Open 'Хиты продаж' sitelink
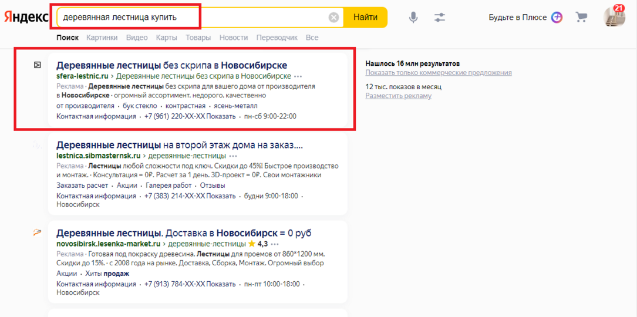 (x=107, y=274)
